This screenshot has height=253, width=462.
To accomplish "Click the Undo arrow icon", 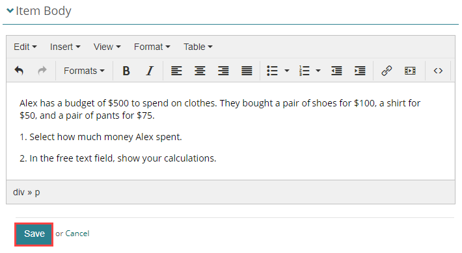I will 19,71.
